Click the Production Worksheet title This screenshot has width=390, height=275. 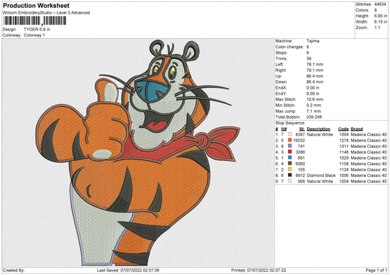coord(36,5)
